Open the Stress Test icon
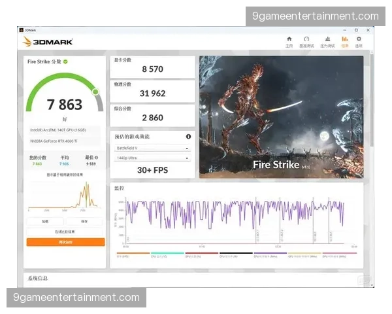The image size is (392, 314). [327, 41]
